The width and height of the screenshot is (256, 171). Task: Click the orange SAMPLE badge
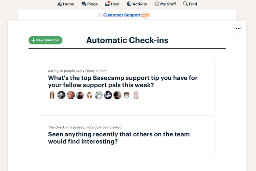[x=145, y=15]
